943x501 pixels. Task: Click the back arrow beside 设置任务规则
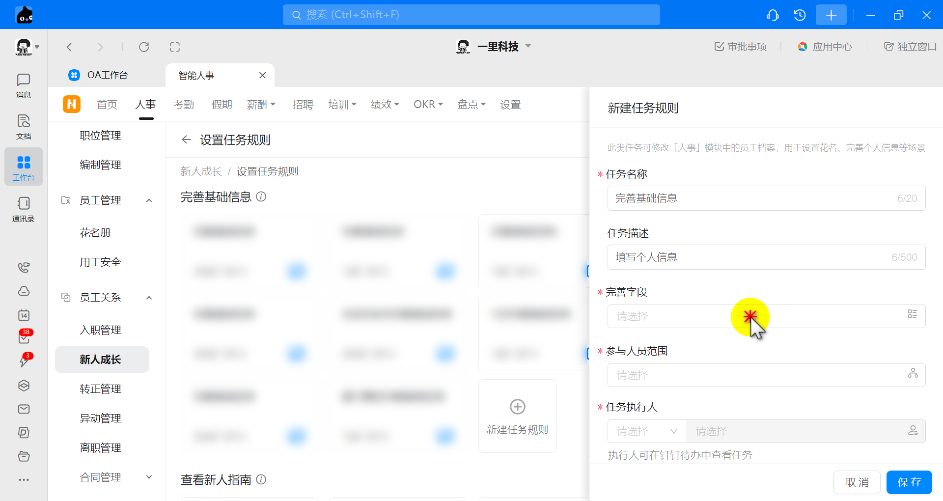click(x=186, y=140)
